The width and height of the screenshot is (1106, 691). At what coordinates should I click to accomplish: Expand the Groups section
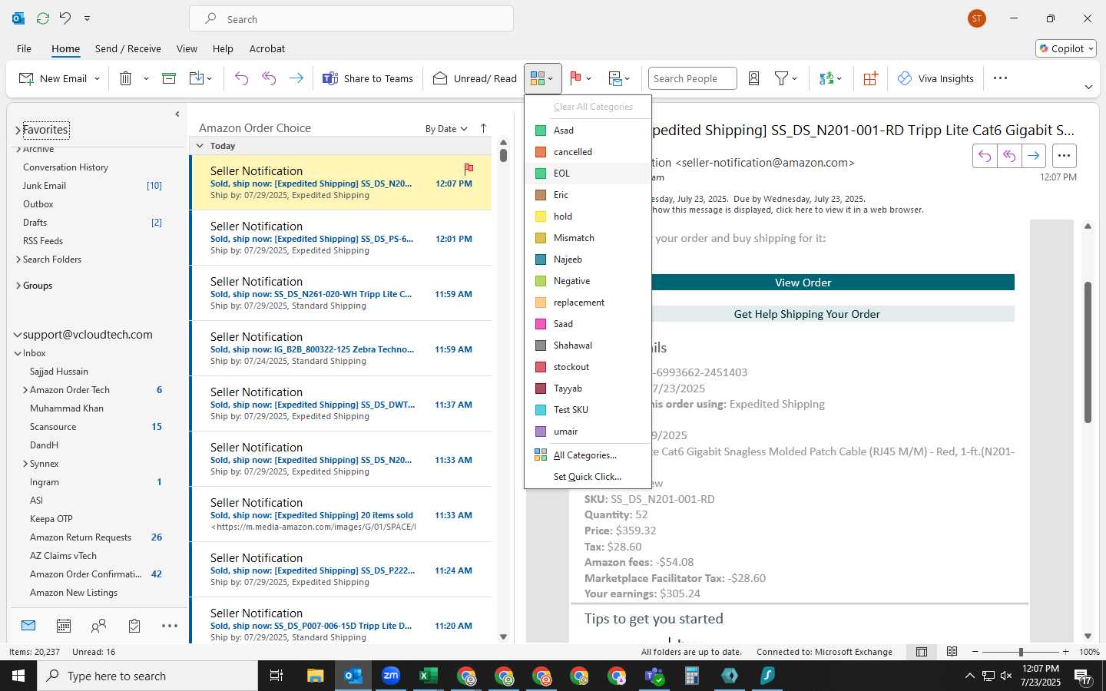point(18,286)
